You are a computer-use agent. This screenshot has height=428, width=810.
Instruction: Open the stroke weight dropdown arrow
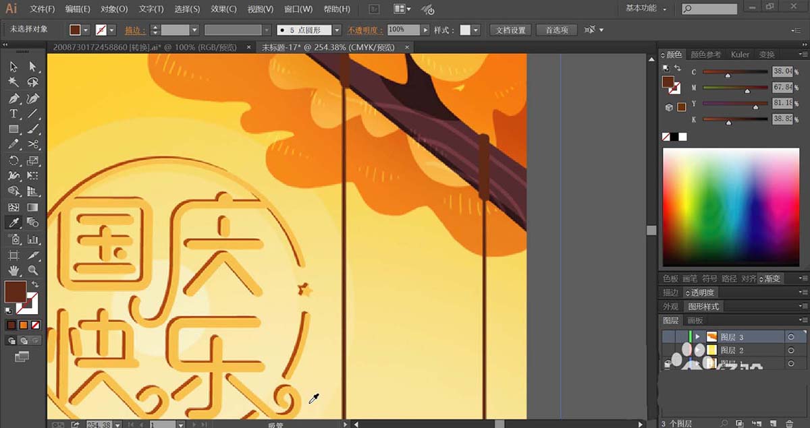click(194, 30)
